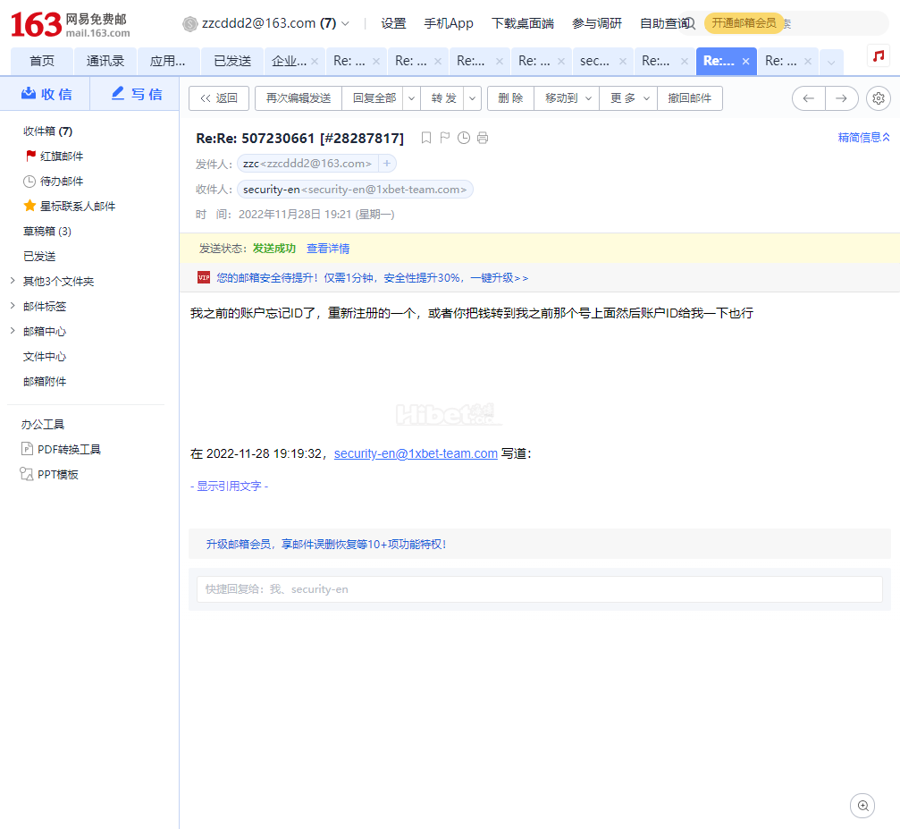
Task: Click the bookmark icon beside the email subject
Action: [426, 138]
